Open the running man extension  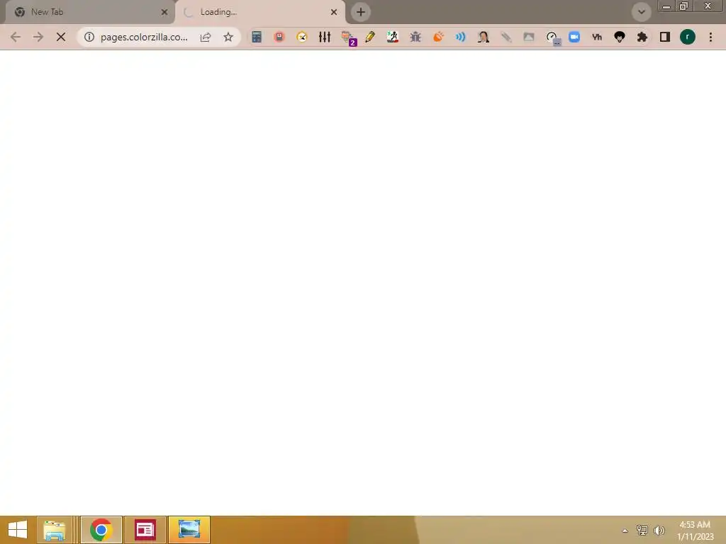tap(393, 37)
